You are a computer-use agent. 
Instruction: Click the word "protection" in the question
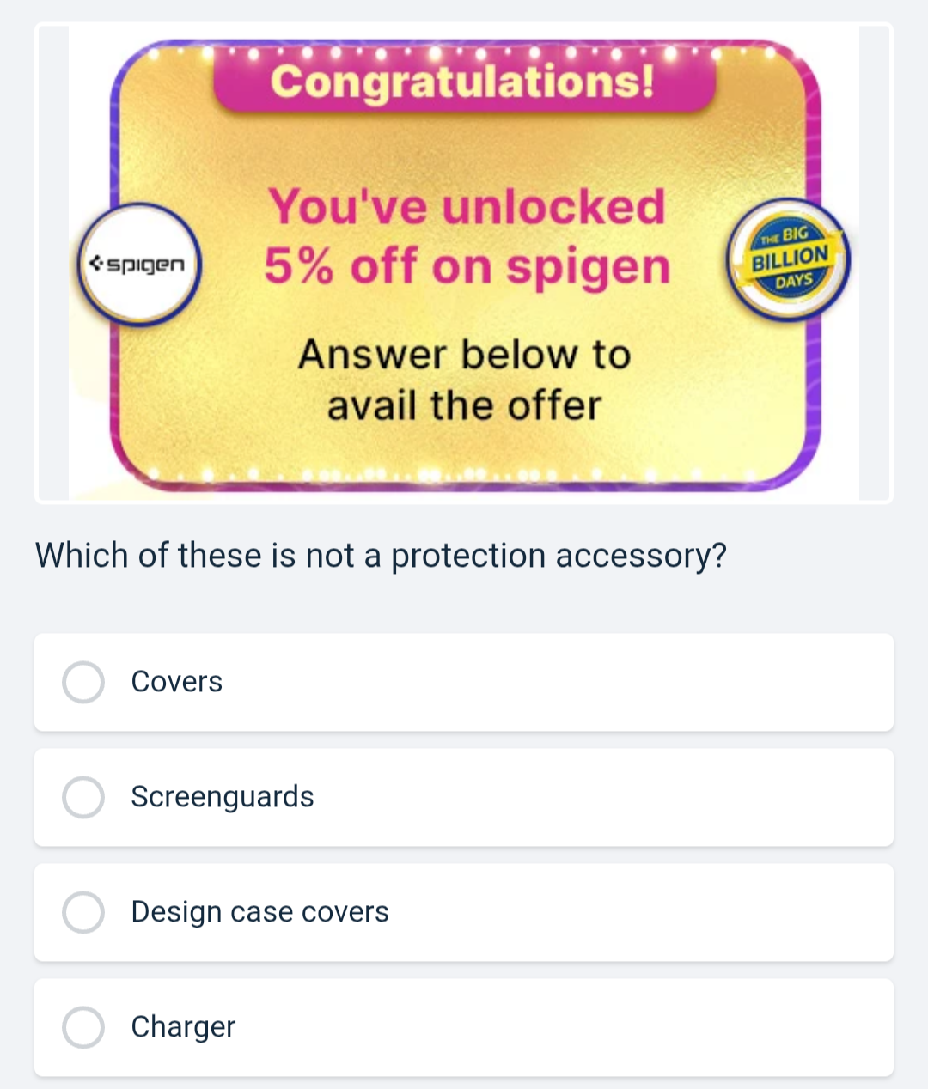click(467, 557)
